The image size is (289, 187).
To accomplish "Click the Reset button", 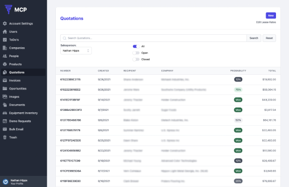I will coord(269,38).
